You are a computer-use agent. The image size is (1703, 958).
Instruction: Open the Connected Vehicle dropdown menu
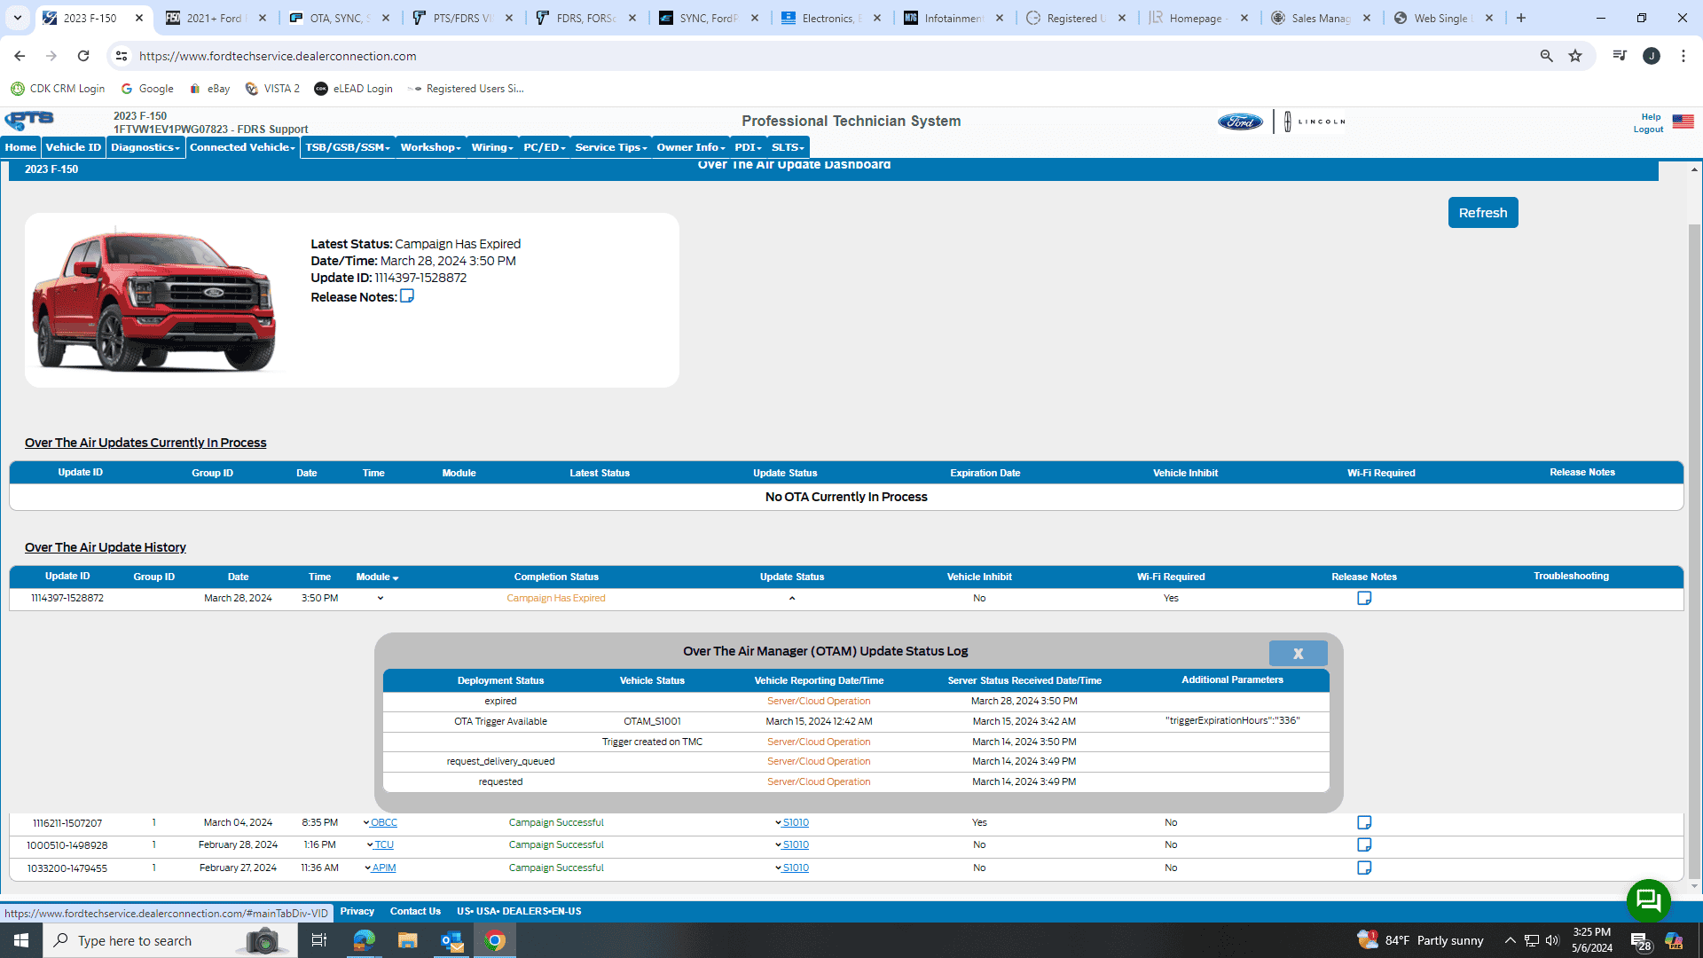click(242, 147)
